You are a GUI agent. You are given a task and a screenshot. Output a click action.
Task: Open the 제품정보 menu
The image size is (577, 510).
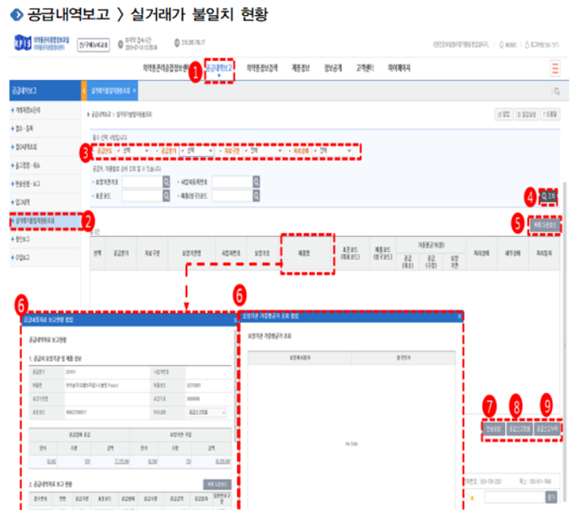point(301,68)
